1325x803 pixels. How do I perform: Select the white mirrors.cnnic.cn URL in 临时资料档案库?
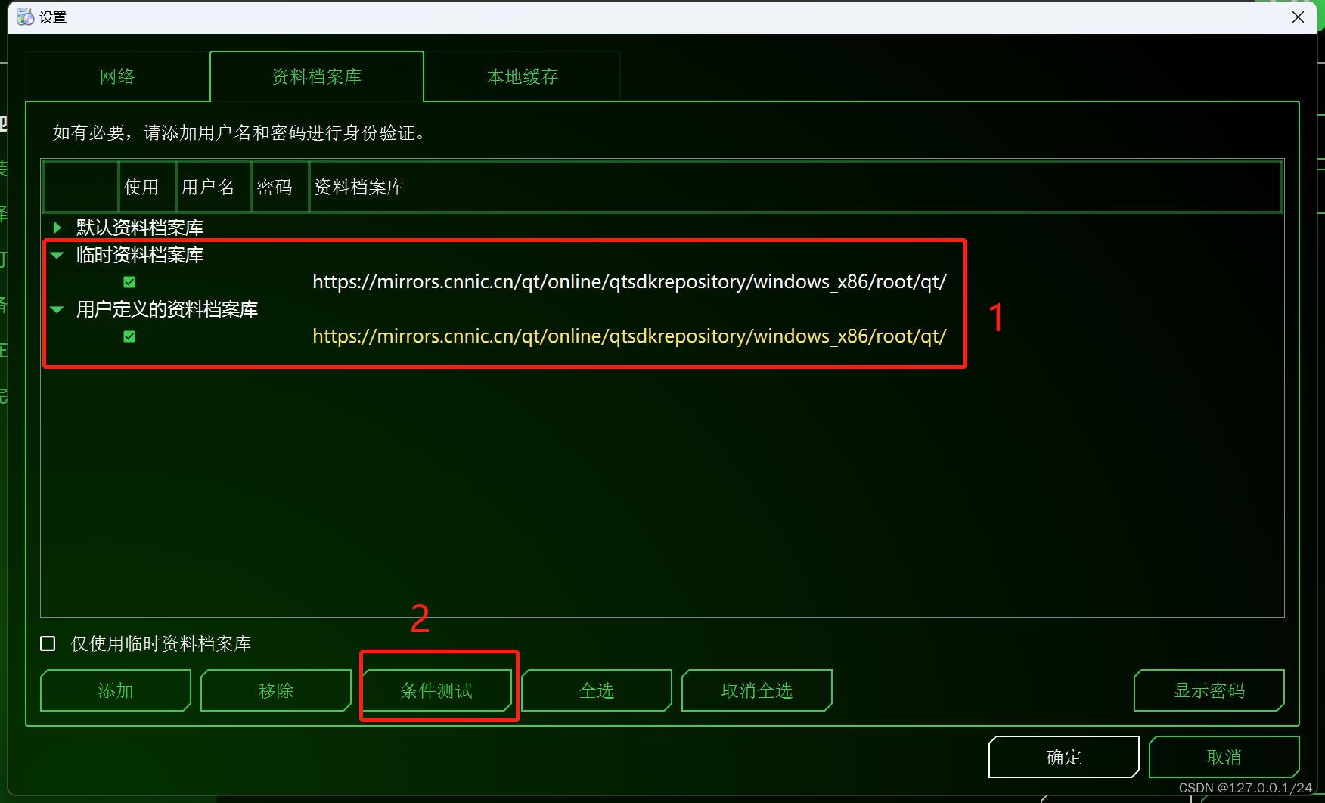point(629,282)
